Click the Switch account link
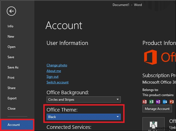Viewport: 176px width, 131px height. pyautogui.click(x=57, y=82)
